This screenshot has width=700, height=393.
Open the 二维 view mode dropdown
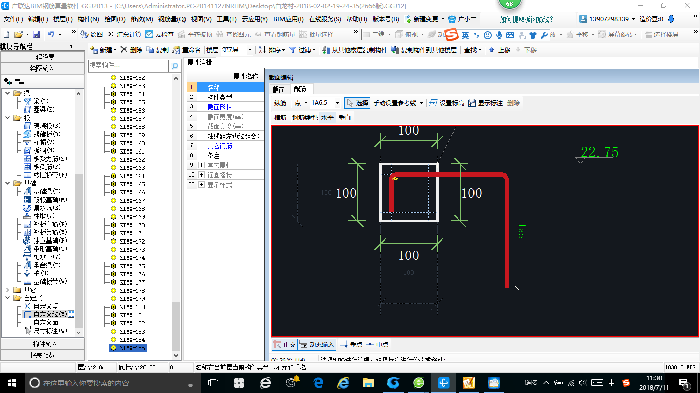[377, 34]
